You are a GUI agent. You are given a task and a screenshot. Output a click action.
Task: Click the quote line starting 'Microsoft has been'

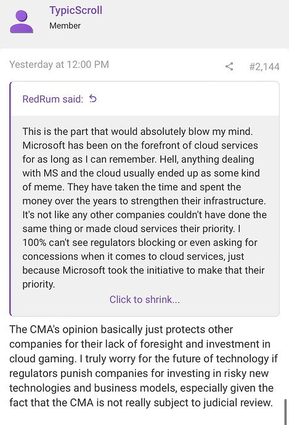140,145
